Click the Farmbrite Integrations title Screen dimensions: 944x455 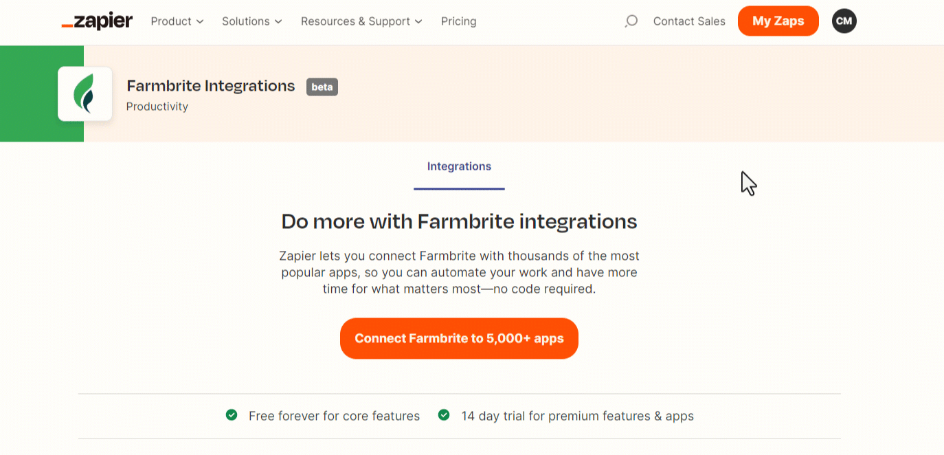tap(211, 86)
